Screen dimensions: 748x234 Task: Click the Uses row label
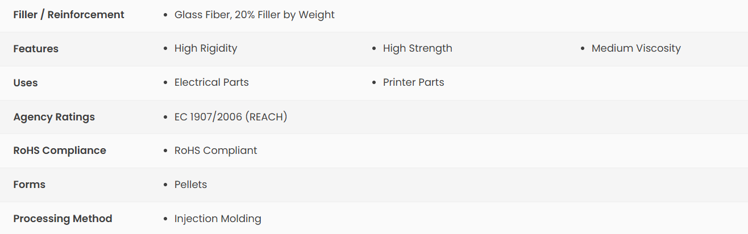(26, 83)
